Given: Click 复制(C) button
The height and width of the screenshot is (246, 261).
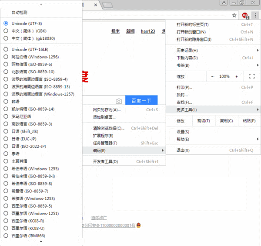Looking at the screenshot, I should click(226, 121).
